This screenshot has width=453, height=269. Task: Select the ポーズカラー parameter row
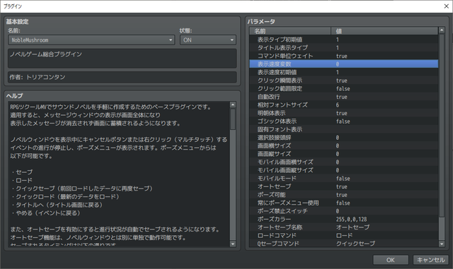pyautogui.click(x=344, y=219)
